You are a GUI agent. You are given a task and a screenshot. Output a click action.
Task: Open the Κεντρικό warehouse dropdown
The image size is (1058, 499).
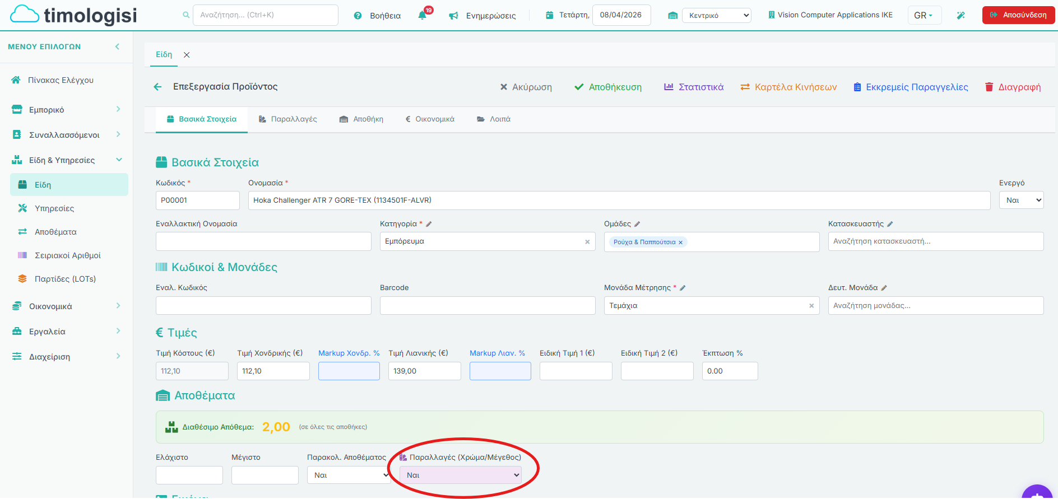(717, 16)
